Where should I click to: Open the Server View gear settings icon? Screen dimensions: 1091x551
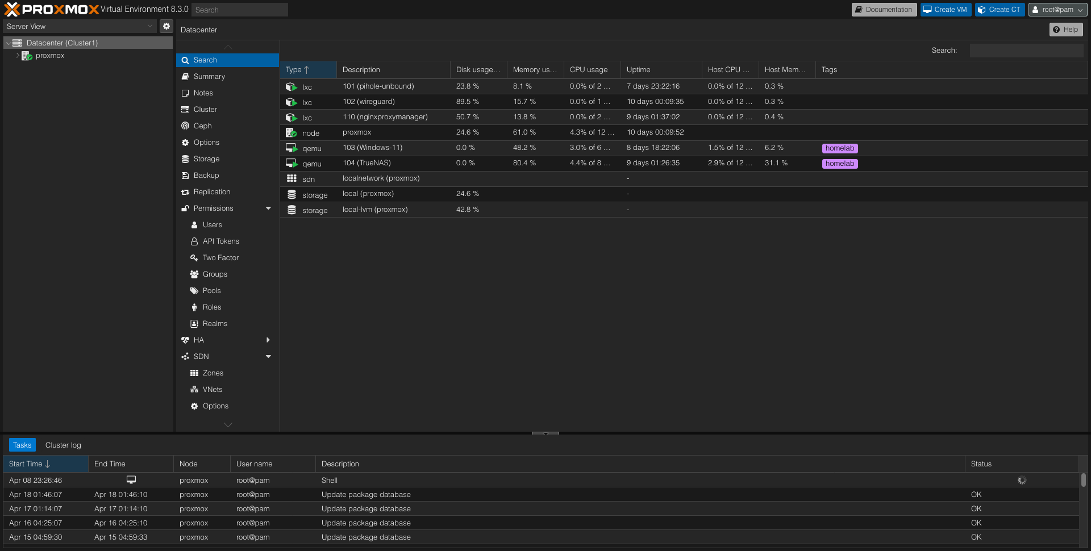(x=166, y=26)
